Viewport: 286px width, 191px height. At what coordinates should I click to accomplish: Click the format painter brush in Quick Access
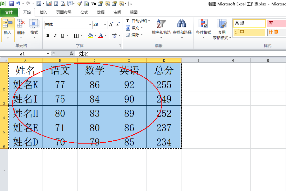click(79, 4)
